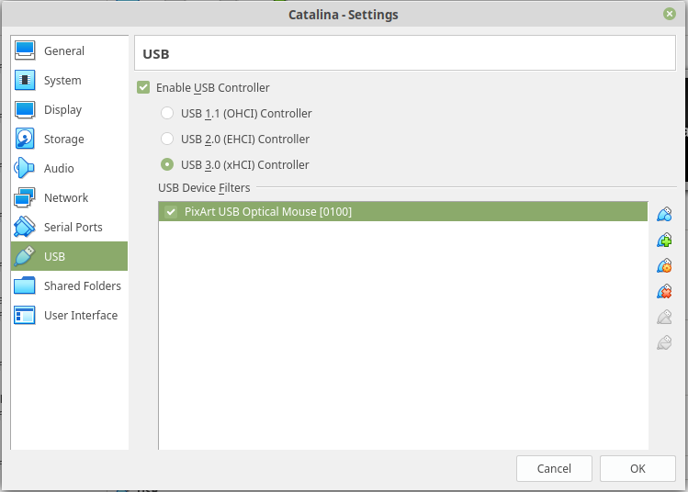Uncheck the PixArt USB Optical Mouse filter
The height and width of the screenshot is (492, 688).
170,212
